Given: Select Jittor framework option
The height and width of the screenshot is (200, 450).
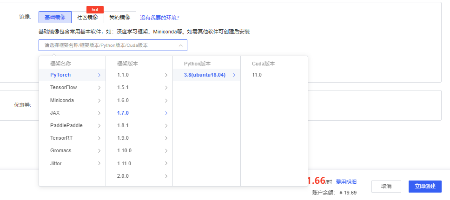Looking at the screenshot, I should point(73,163).
